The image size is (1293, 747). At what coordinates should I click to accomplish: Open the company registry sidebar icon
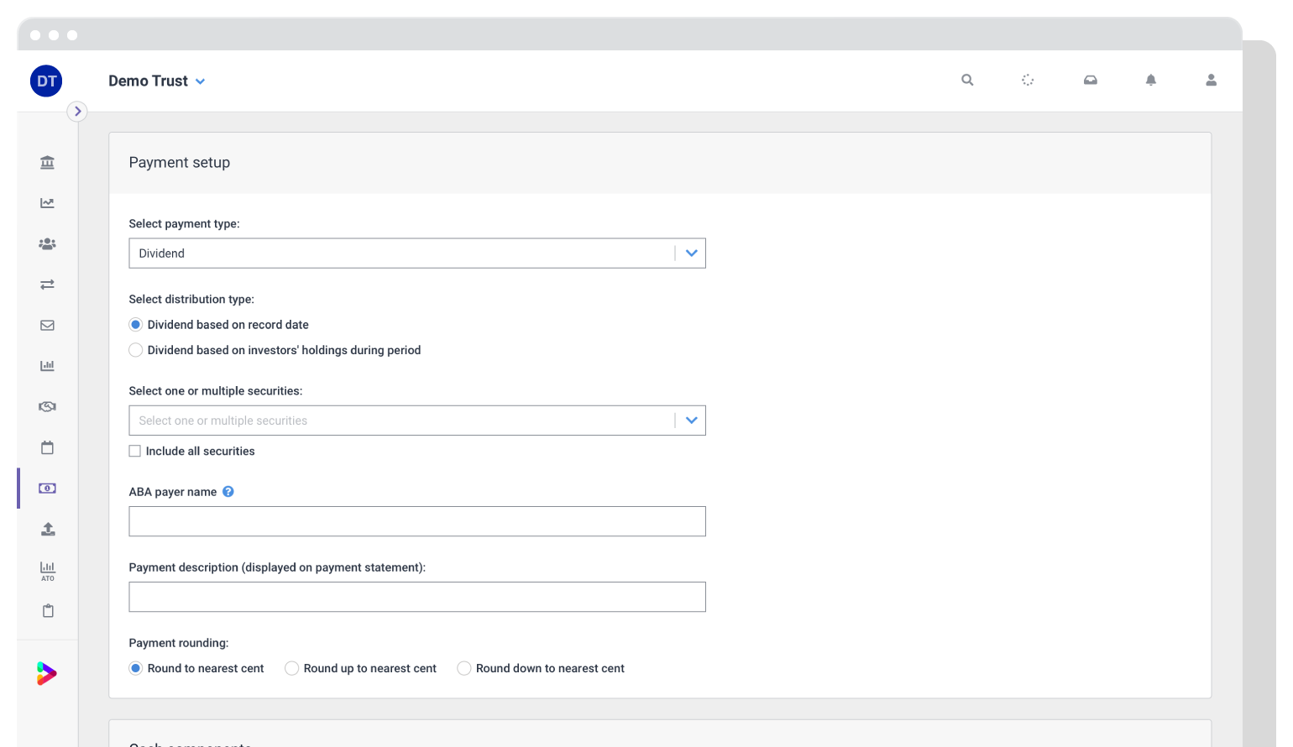coord(47,161)
